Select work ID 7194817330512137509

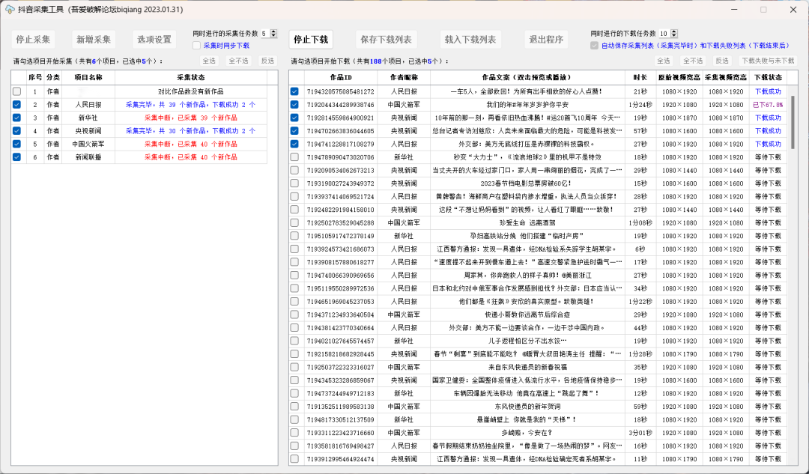point(341,420)
